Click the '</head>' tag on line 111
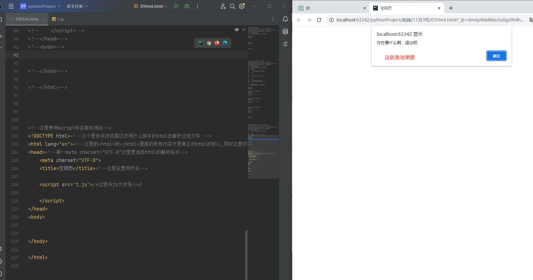This screenshot has width=533, height=280. tap(38, 209)
